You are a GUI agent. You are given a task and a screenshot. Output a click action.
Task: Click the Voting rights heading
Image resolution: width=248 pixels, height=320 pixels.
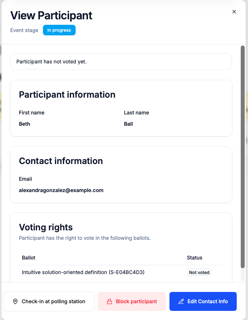coord(46,227)
